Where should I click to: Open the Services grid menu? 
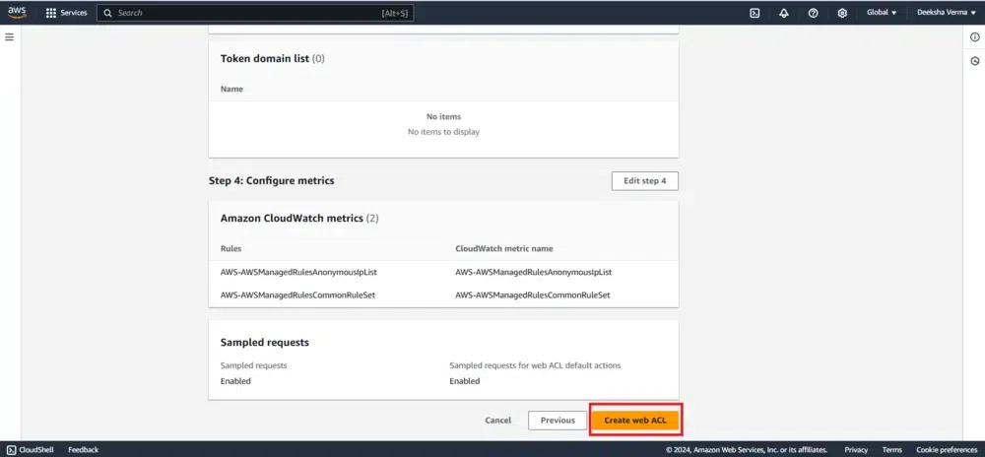pyautogui.click(x=51, y=13)
